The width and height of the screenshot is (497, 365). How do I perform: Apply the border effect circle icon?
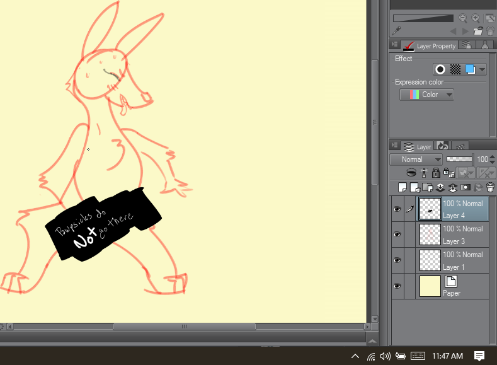[x=440, y=69]
